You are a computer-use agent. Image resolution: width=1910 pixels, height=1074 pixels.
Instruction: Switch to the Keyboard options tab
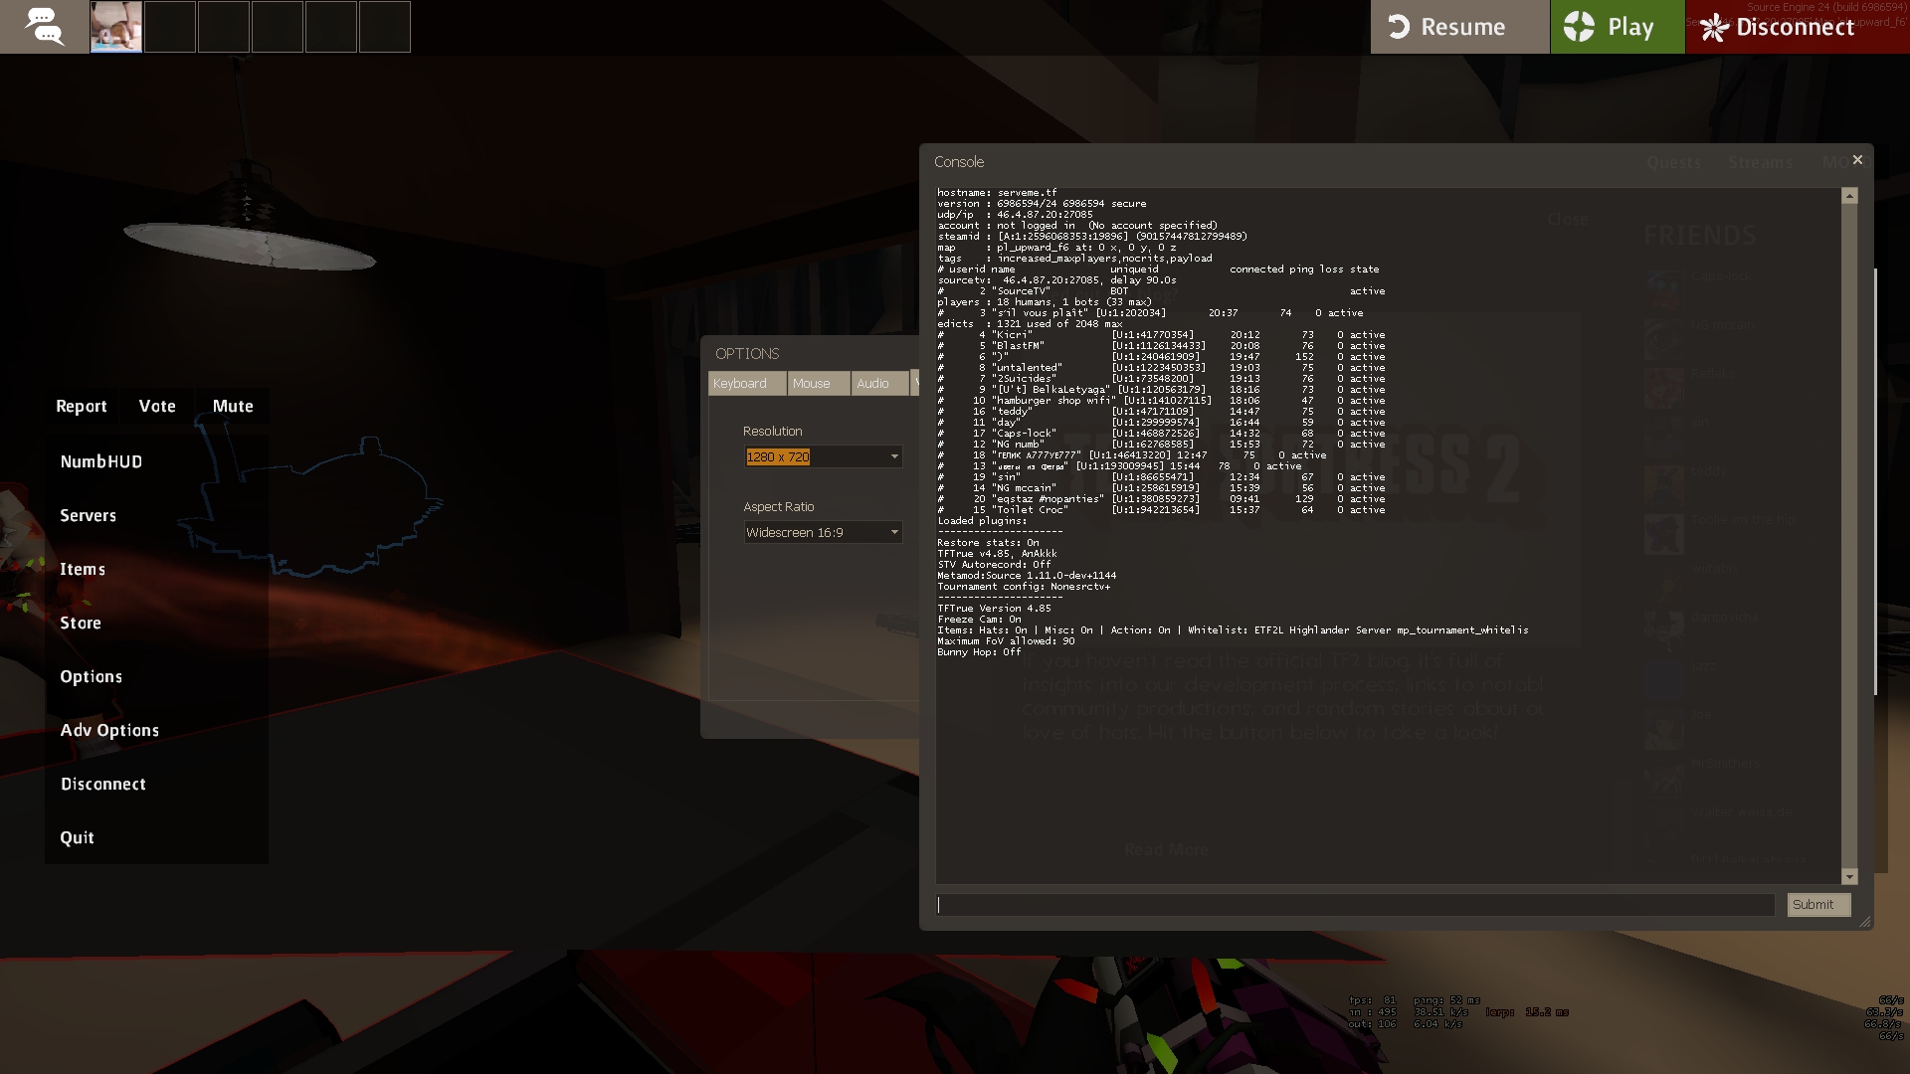point(747,383)
